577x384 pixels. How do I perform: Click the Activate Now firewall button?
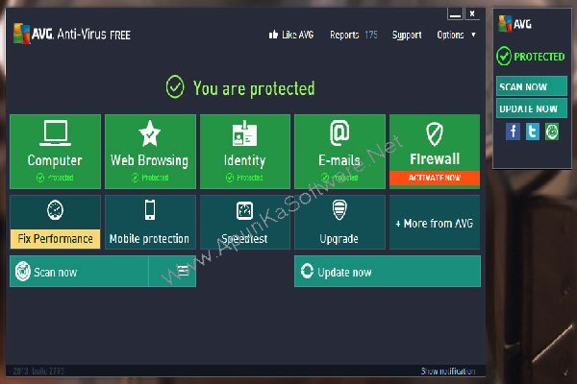[x=435, y=178]
